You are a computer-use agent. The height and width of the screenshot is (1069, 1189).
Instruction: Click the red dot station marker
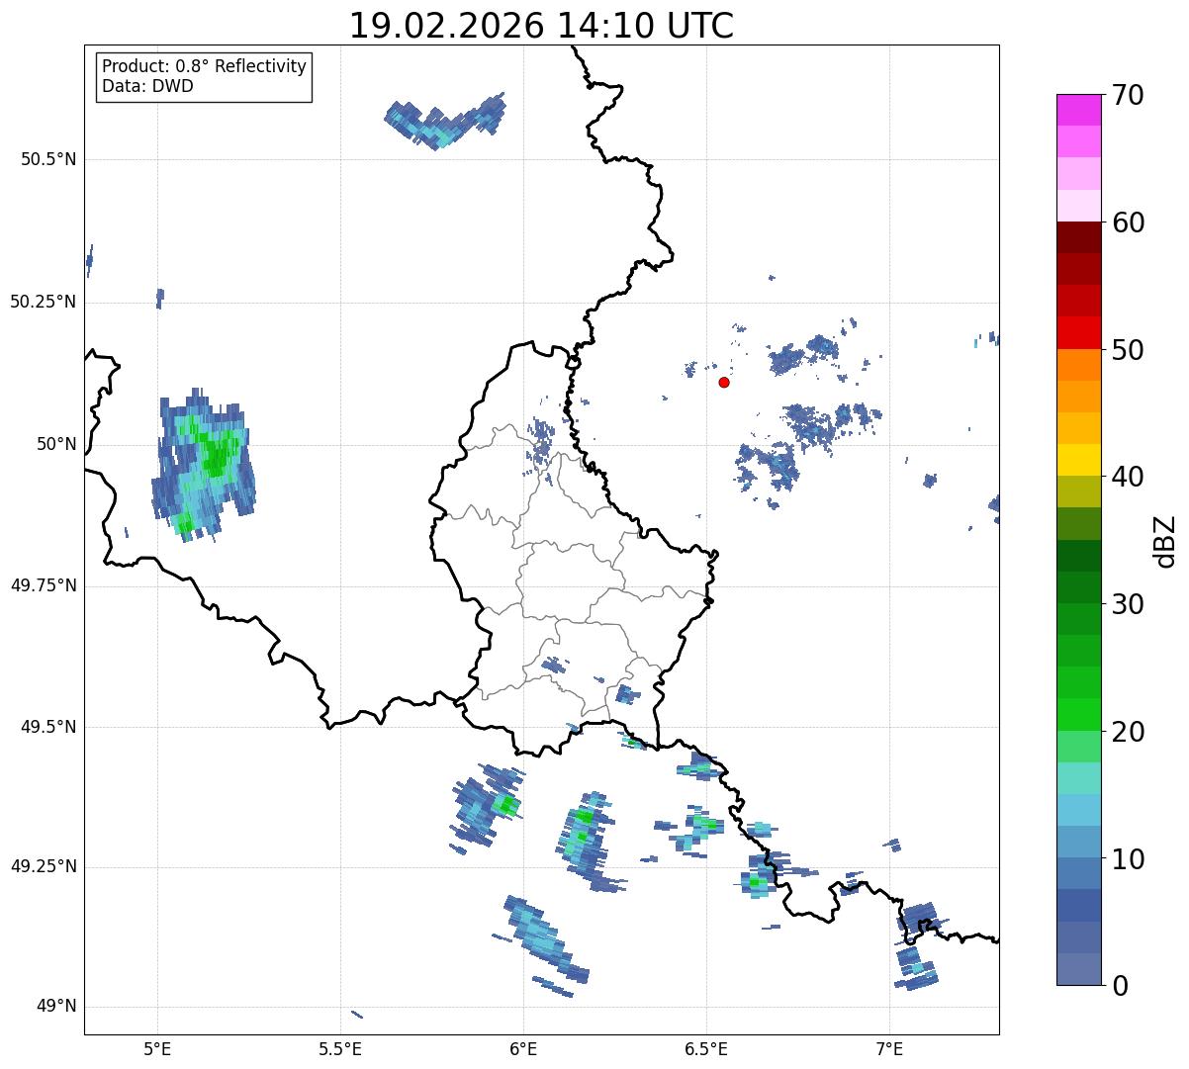point(724,383)
